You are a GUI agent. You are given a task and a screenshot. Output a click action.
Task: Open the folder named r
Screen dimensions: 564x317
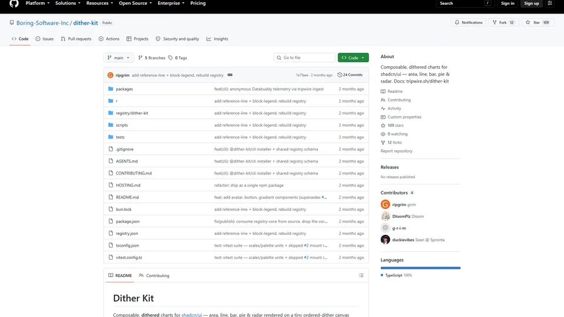[x=116, y=101]
